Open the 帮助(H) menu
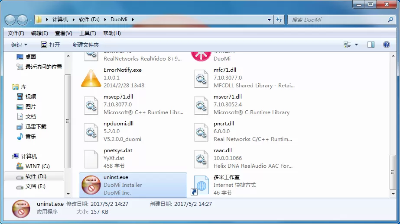 112,33
